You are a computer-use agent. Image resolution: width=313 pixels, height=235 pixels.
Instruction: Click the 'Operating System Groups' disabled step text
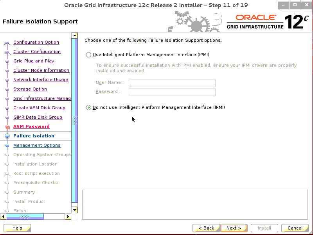click(42, 155)
